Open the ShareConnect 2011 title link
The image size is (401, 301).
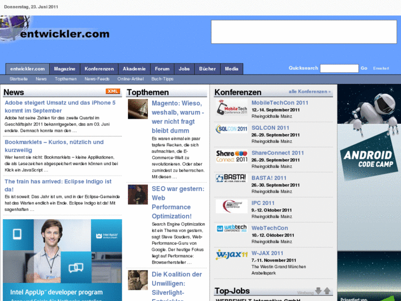coord(278,153)
